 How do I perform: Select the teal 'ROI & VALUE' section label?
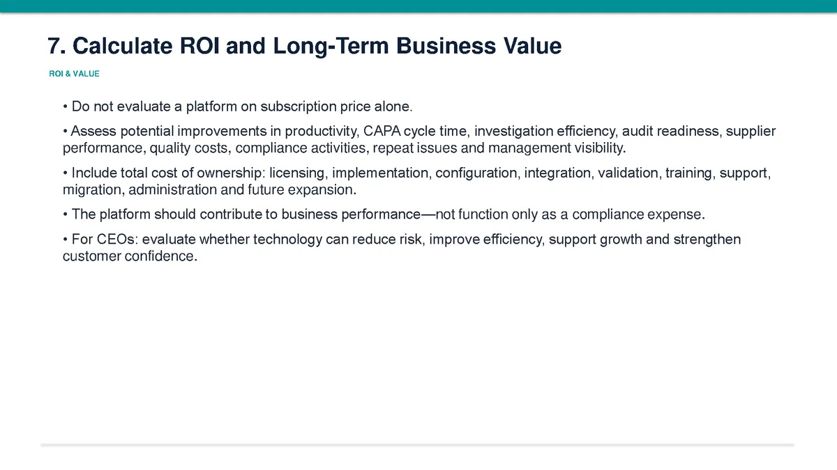[75, 74]
